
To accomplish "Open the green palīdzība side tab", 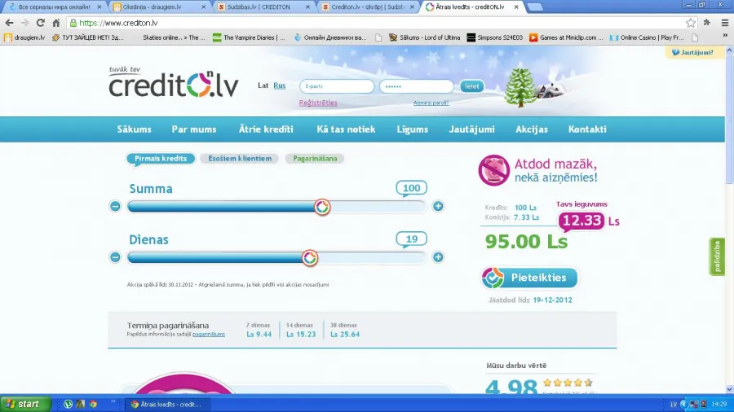I will pos(717,256).
